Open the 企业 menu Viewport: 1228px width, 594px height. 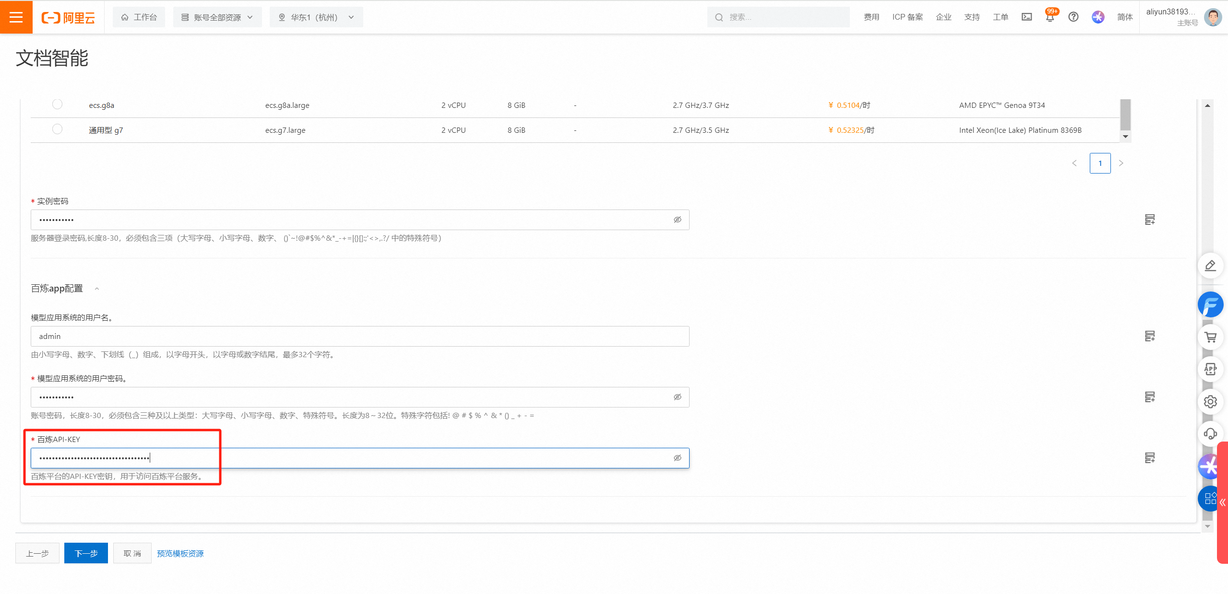943,17
